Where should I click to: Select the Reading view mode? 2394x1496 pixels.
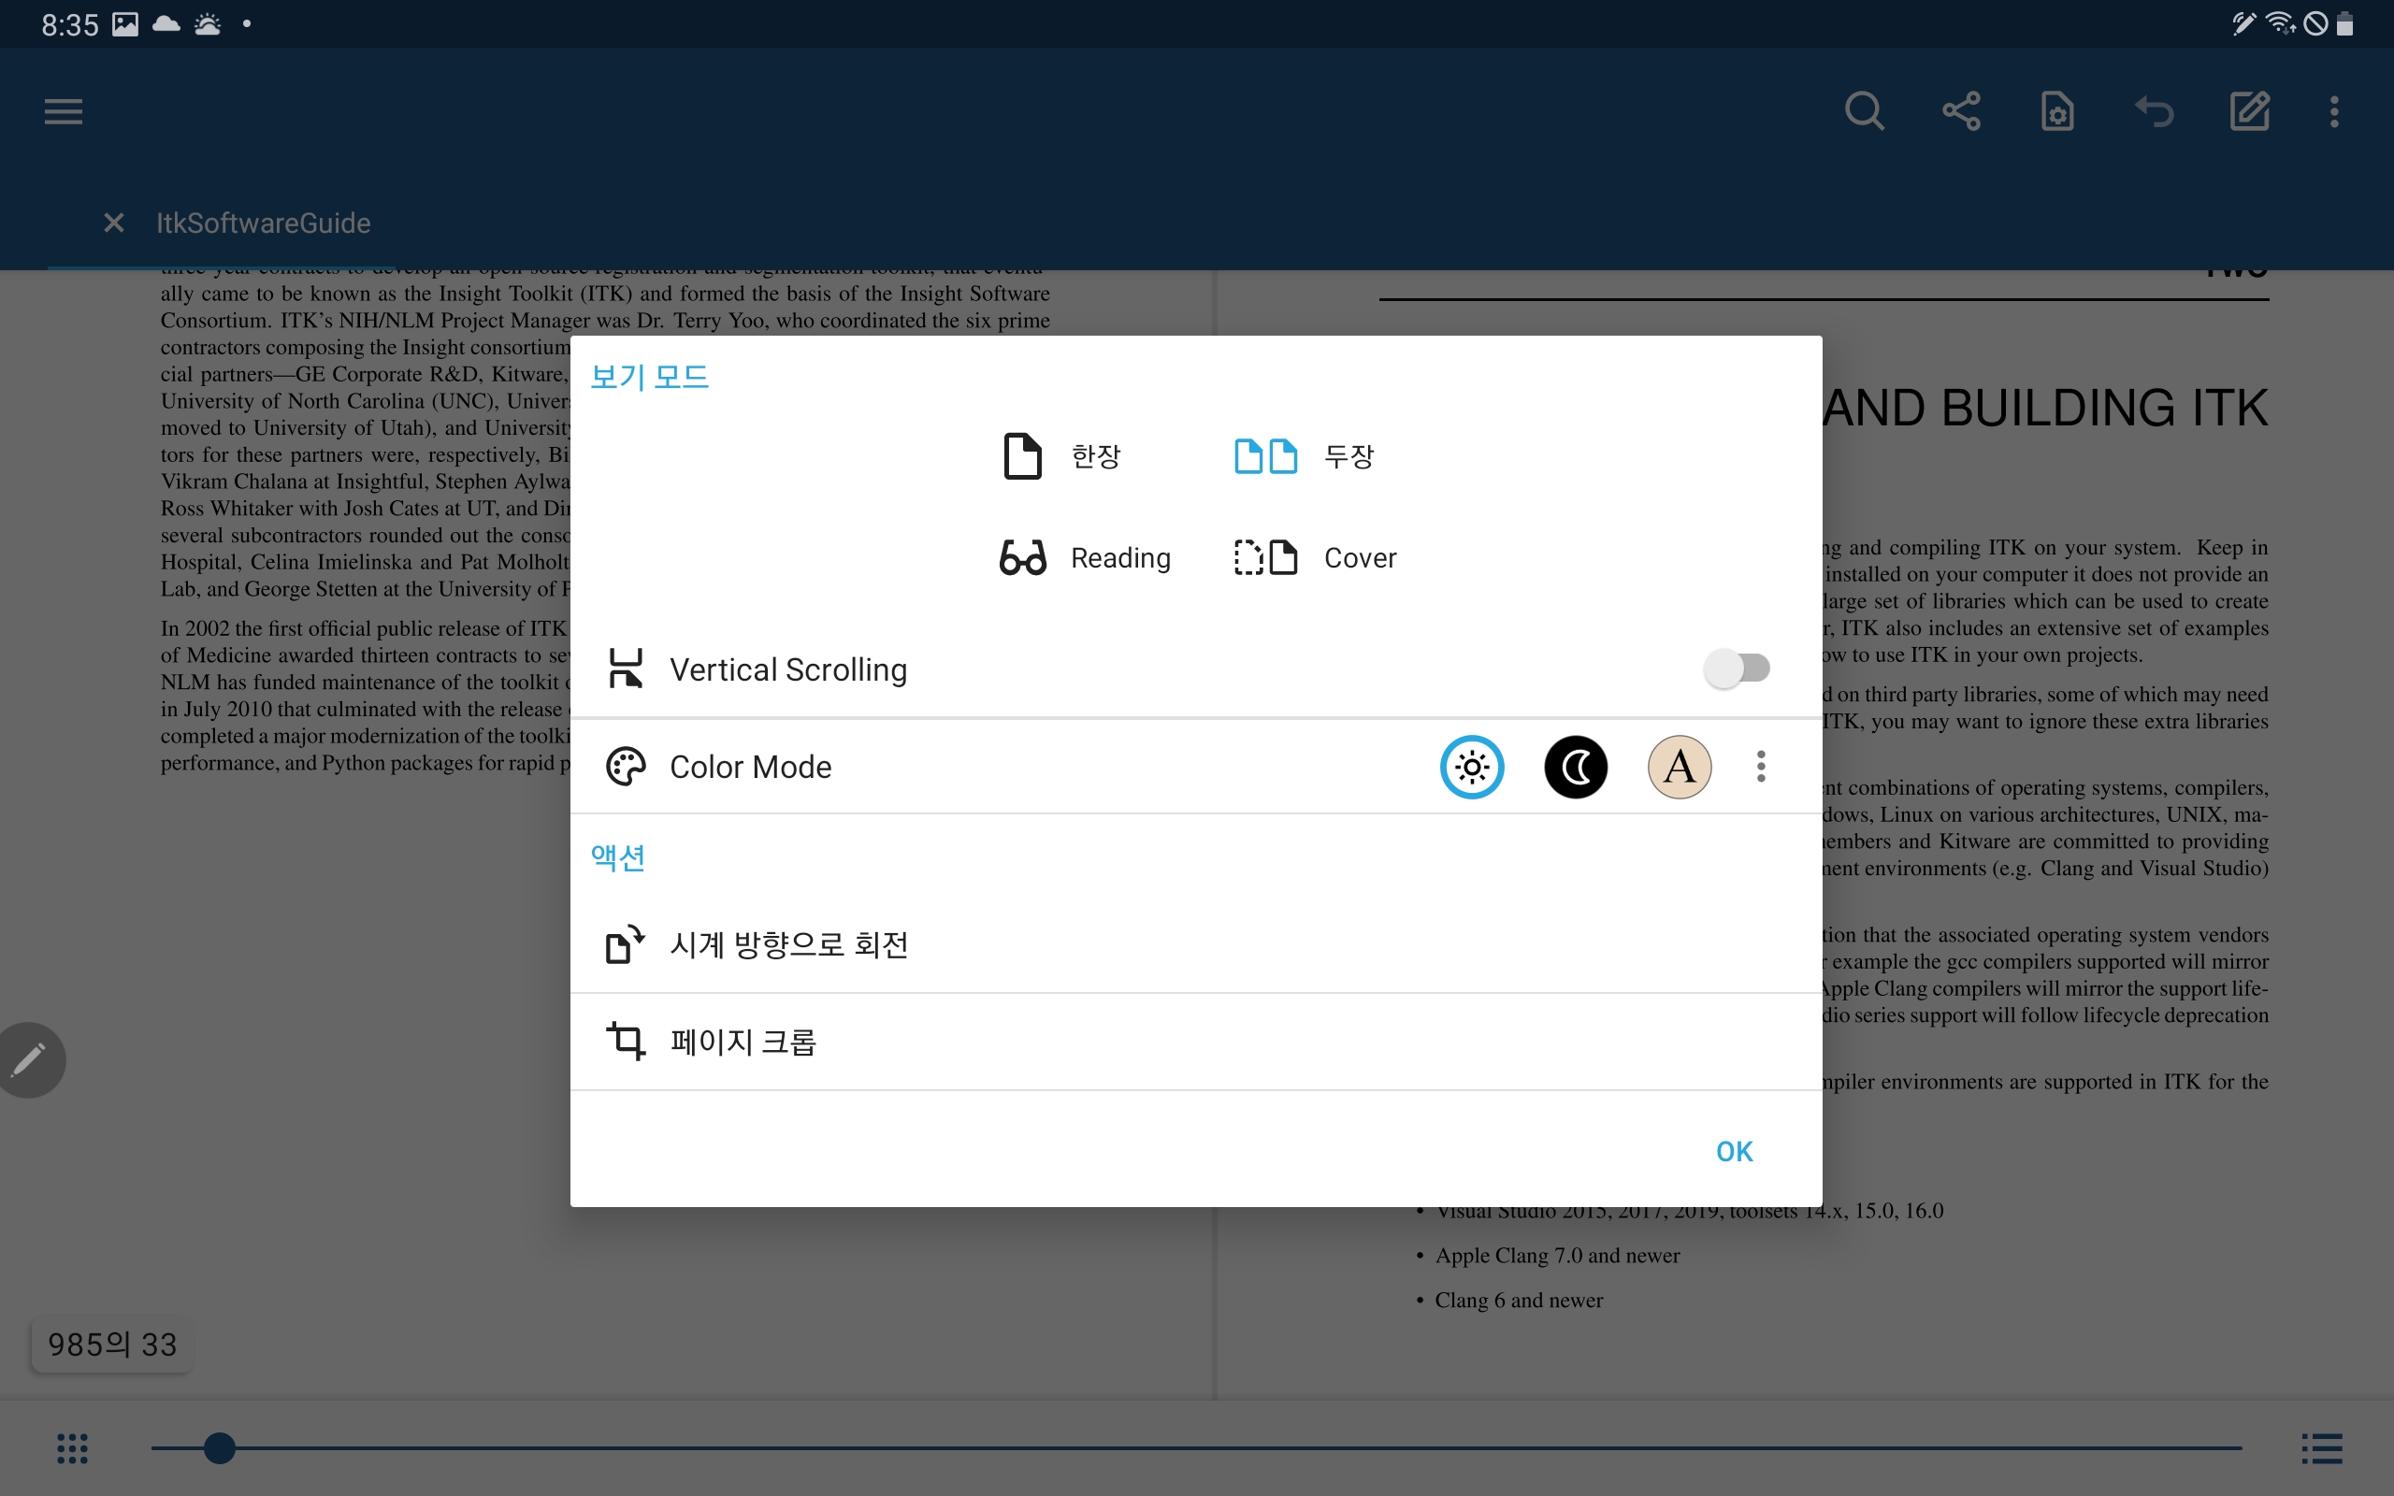tap(1085, 558)
